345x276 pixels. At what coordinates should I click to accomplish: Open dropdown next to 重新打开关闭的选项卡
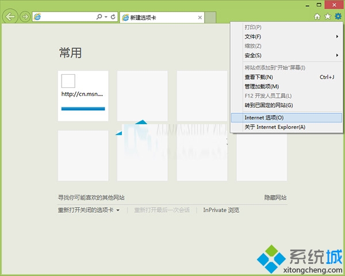(118, 210)
